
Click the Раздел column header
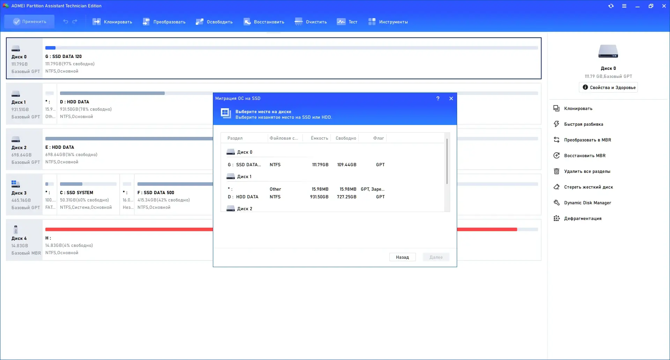(244, 138)
